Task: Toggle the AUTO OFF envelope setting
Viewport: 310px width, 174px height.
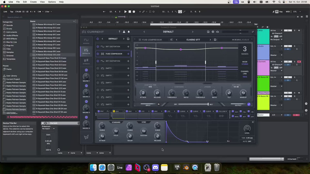Action: tap(247, 141)
